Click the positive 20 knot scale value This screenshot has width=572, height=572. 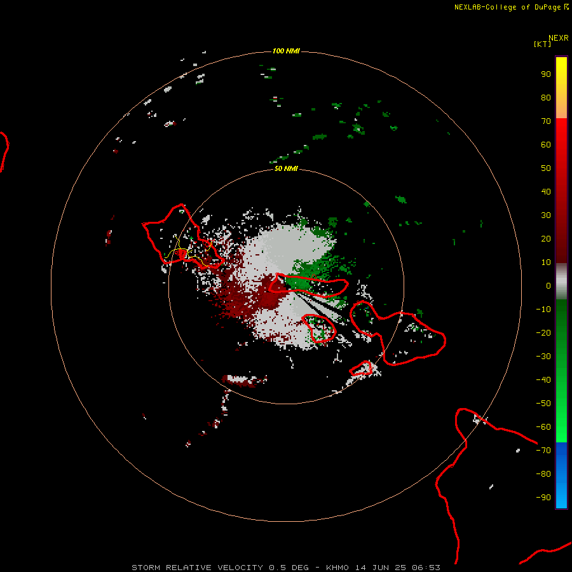(x=546, y=238)
